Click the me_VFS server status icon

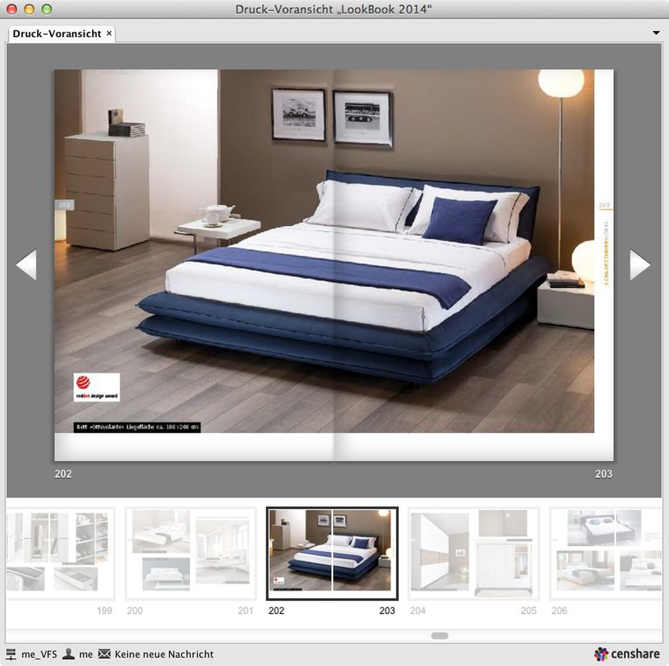tap(11, 654)
